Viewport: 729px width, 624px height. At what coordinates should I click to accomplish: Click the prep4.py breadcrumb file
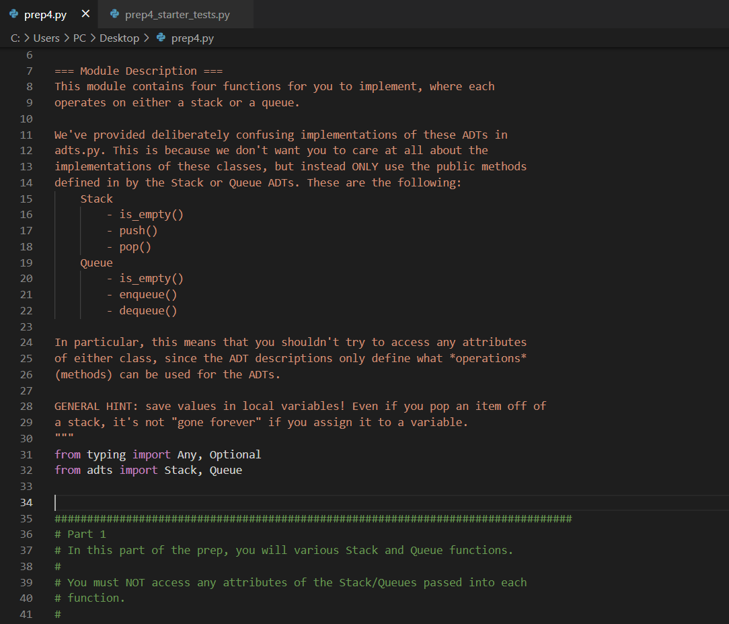pos(192,38)
